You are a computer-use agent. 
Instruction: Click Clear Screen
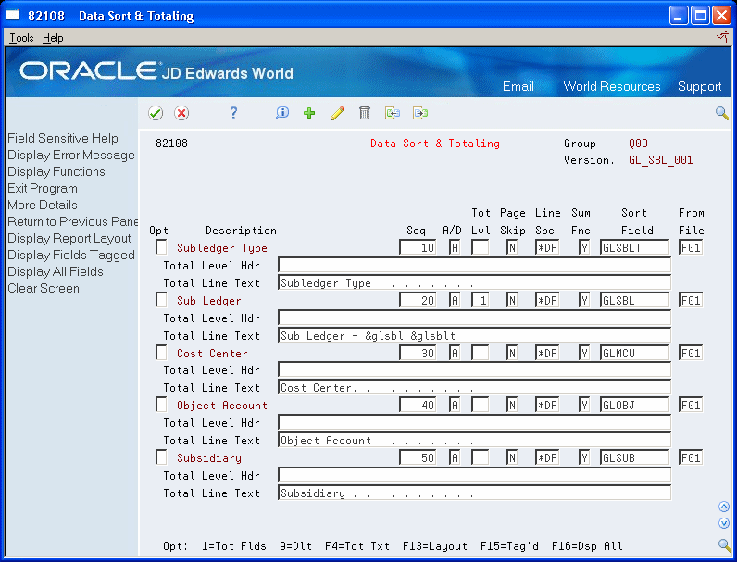(44, 288)
